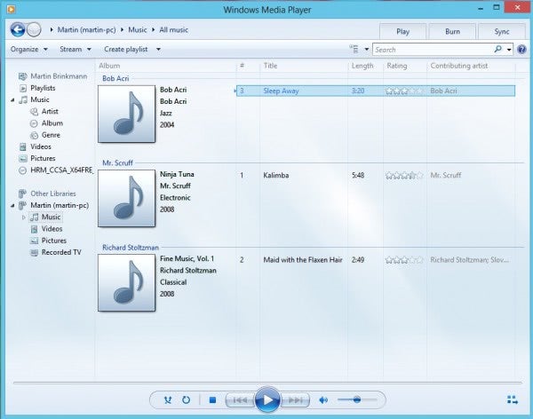The image size is (533, 419).
Task: Click Create playlist
Action: coord(126,50)
